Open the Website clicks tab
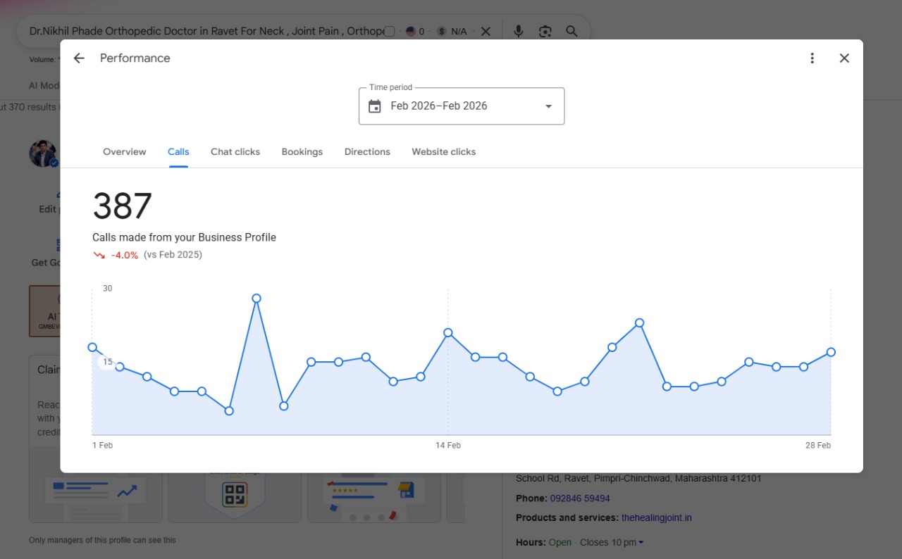 pyautogui.click(x=444, y=151)
